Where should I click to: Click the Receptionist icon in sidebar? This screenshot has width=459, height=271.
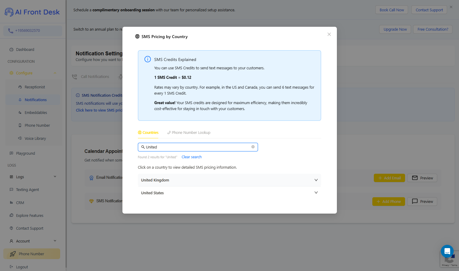tap(20, 87)
